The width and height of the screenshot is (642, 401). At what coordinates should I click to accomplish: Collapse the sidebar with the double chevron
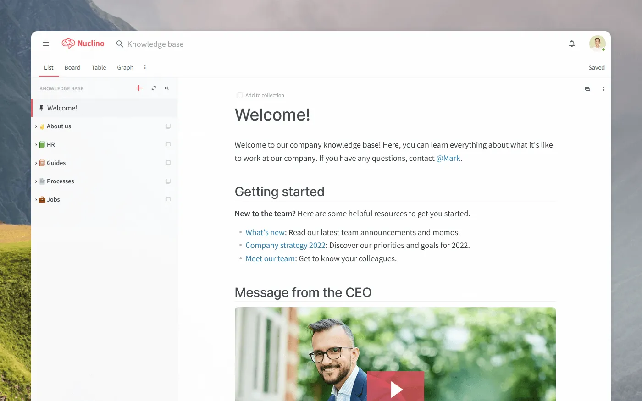click(x=166, y=88)
